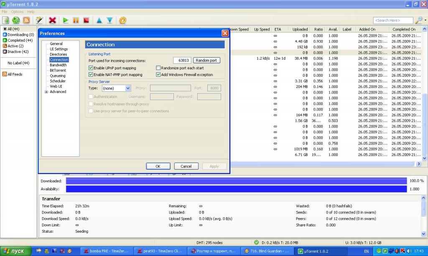This screenshot has height=256, width=428.
Task: Open All Feeds in the sidebar
Action: 12,74
